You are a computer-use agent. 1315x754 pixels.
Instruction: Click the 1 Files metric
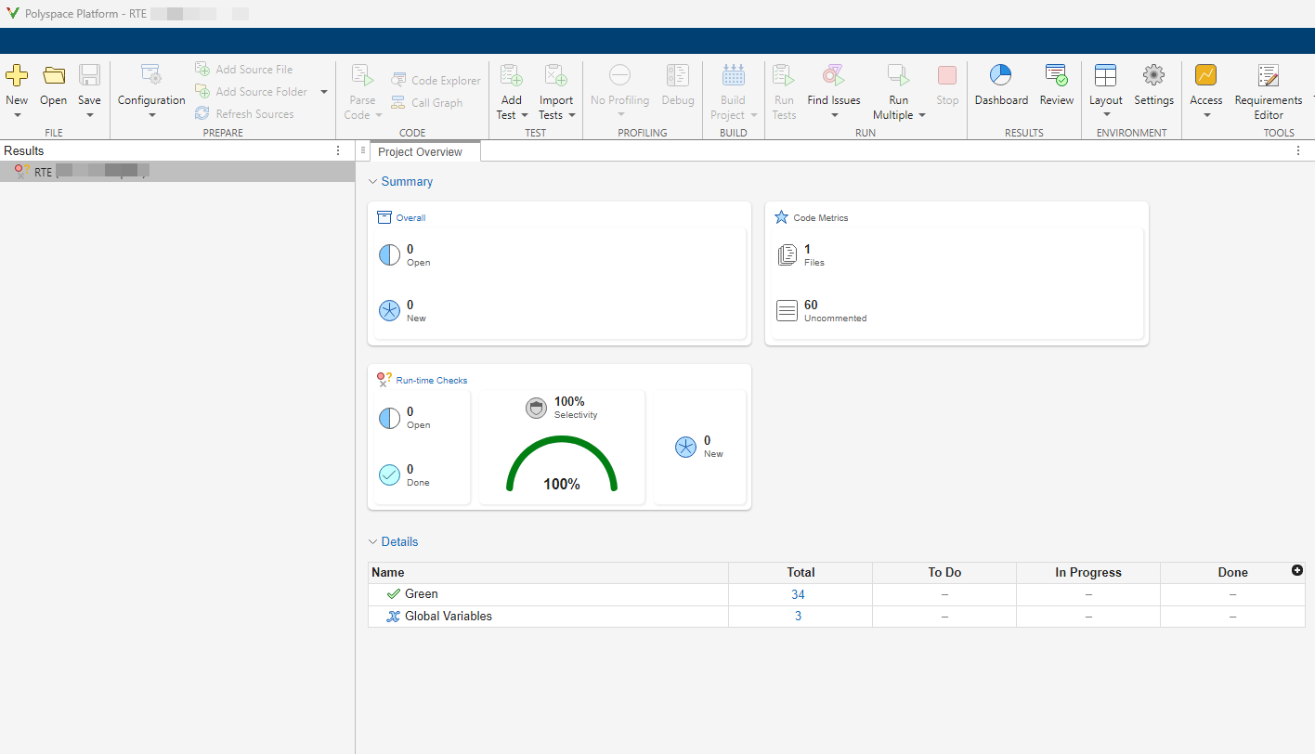point(801,254)
